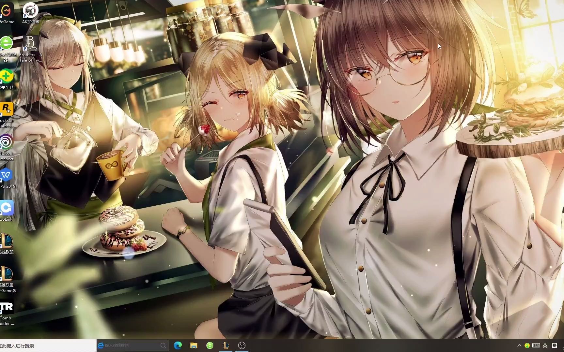Select the Ubisoft Connect desktop shortcut

(7, 148)
